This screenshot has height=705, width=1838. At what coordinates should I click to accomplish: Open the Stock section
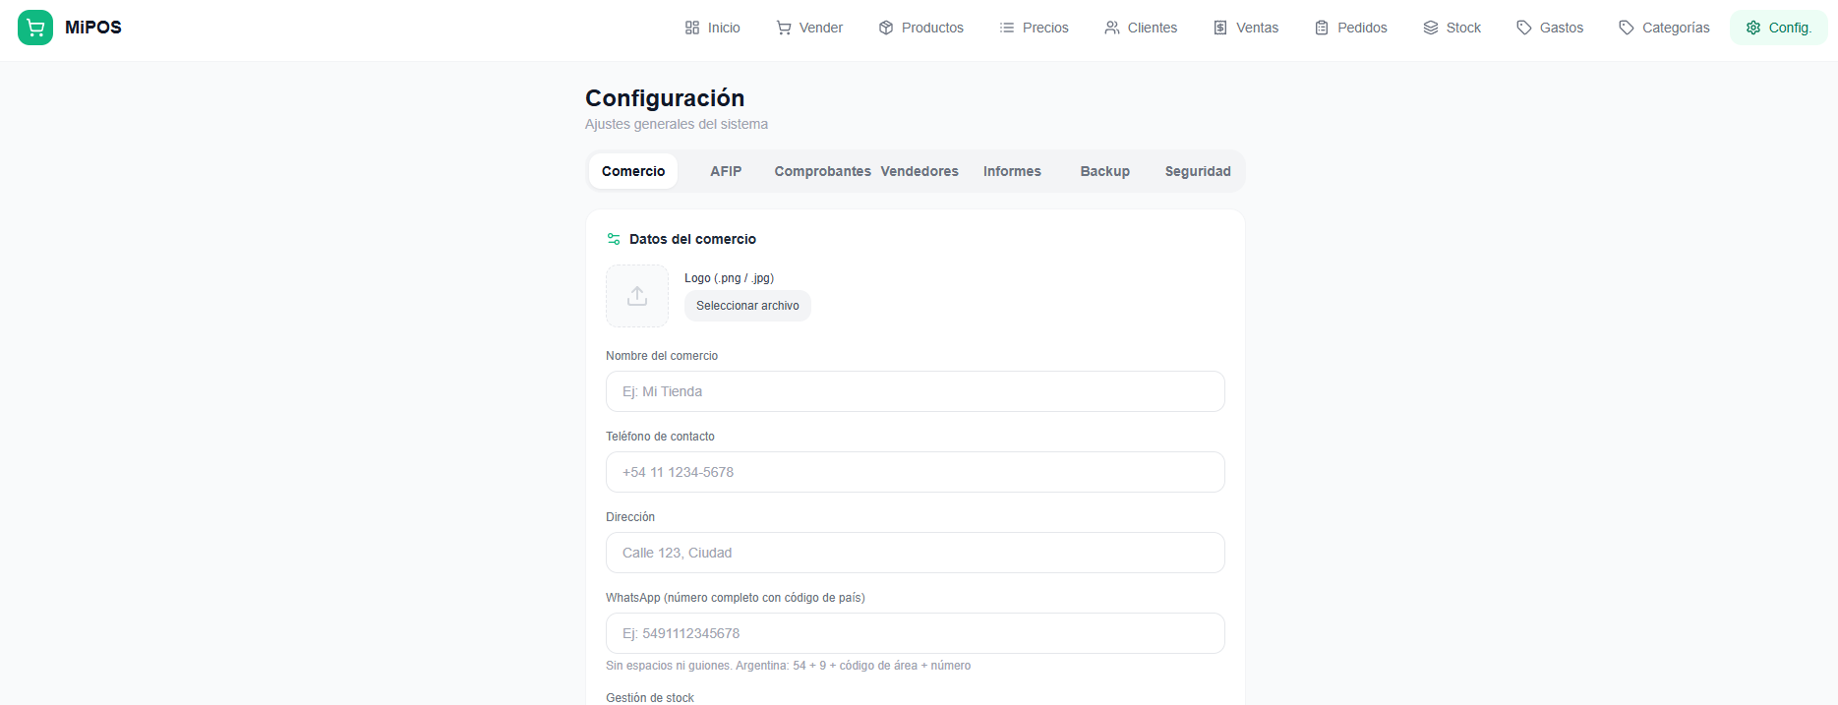pyautogui.click(x=1453, y=28)
